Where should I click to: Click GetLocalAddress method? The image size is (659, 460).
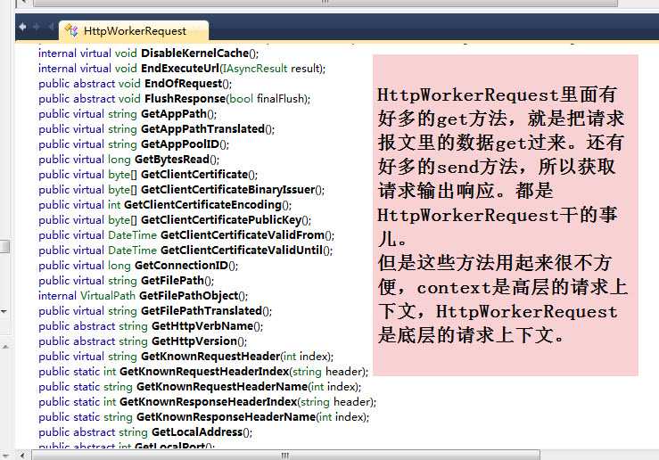pyautogui.click(x=197, y=431)
